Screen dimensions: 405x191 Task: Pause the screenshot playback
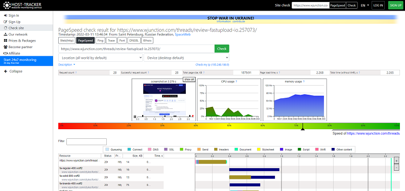tap(135, 117)
